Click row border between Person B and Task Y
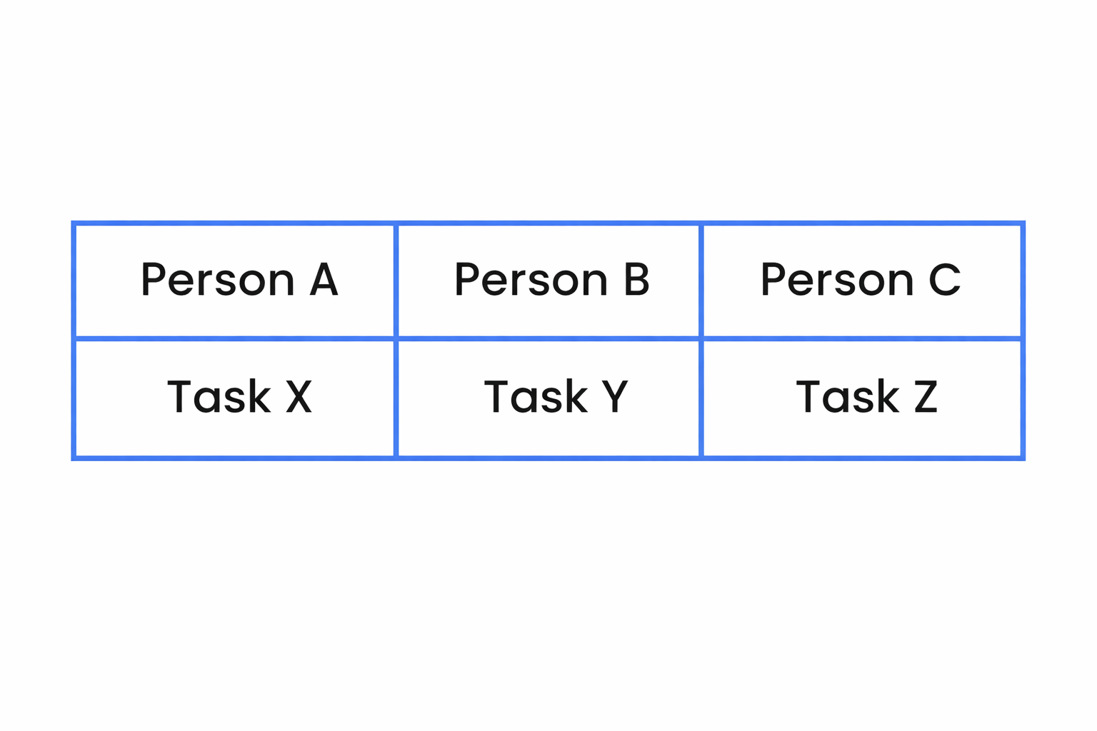Image resolution: width=1097 pixels, height=731 pixels. (x=548, y=338)
